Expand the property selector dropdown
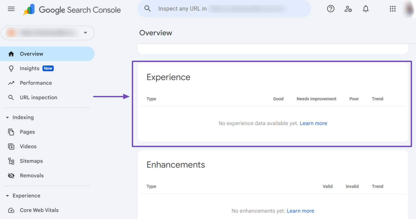The image size is (416, 219). [85, 33]
